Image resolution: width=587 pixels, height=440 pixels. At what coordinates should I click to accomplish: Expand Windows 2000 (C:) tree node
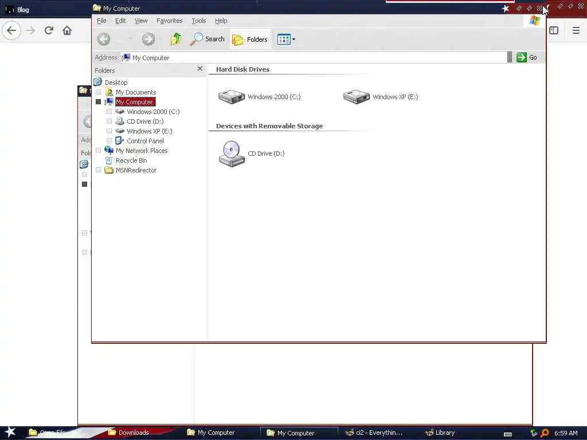pyautogui.click(x=109, y=112)
